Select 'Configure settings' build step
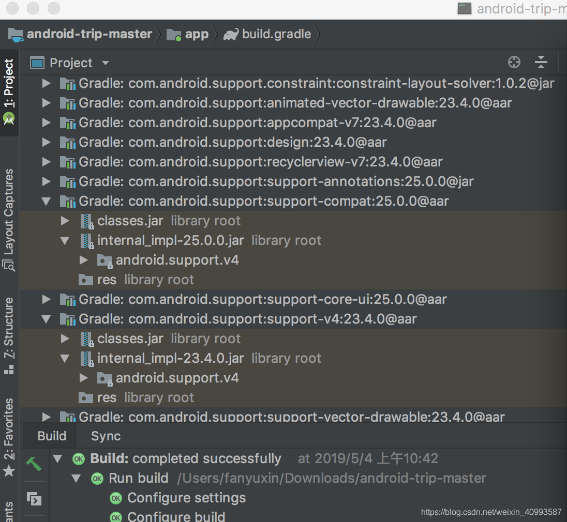567x522 pixels. click(187, 498)
